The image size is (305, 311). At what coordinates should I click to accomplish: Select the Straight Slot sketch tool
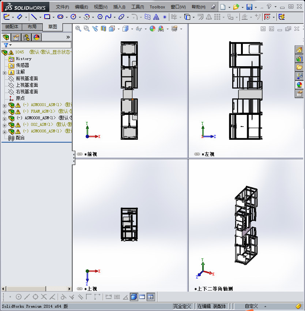point(60,17)
